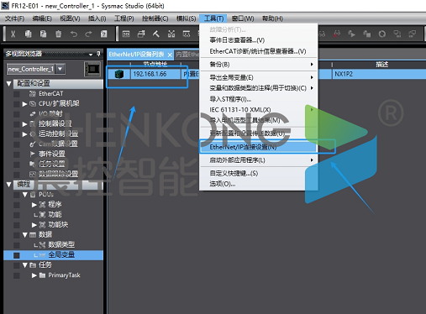The height and width of the screenshot is (314, 426).
Task: Toggle the checkbox beside EtherCAT
Action: [x=17, y=94]
